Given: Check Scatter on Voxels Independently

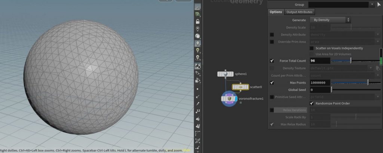Looking at the screenshot, I should [x=312, y=48].
